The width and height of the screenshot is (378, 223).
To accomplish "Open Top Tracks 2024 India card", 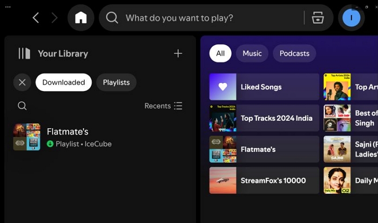I will pos(264,118).
